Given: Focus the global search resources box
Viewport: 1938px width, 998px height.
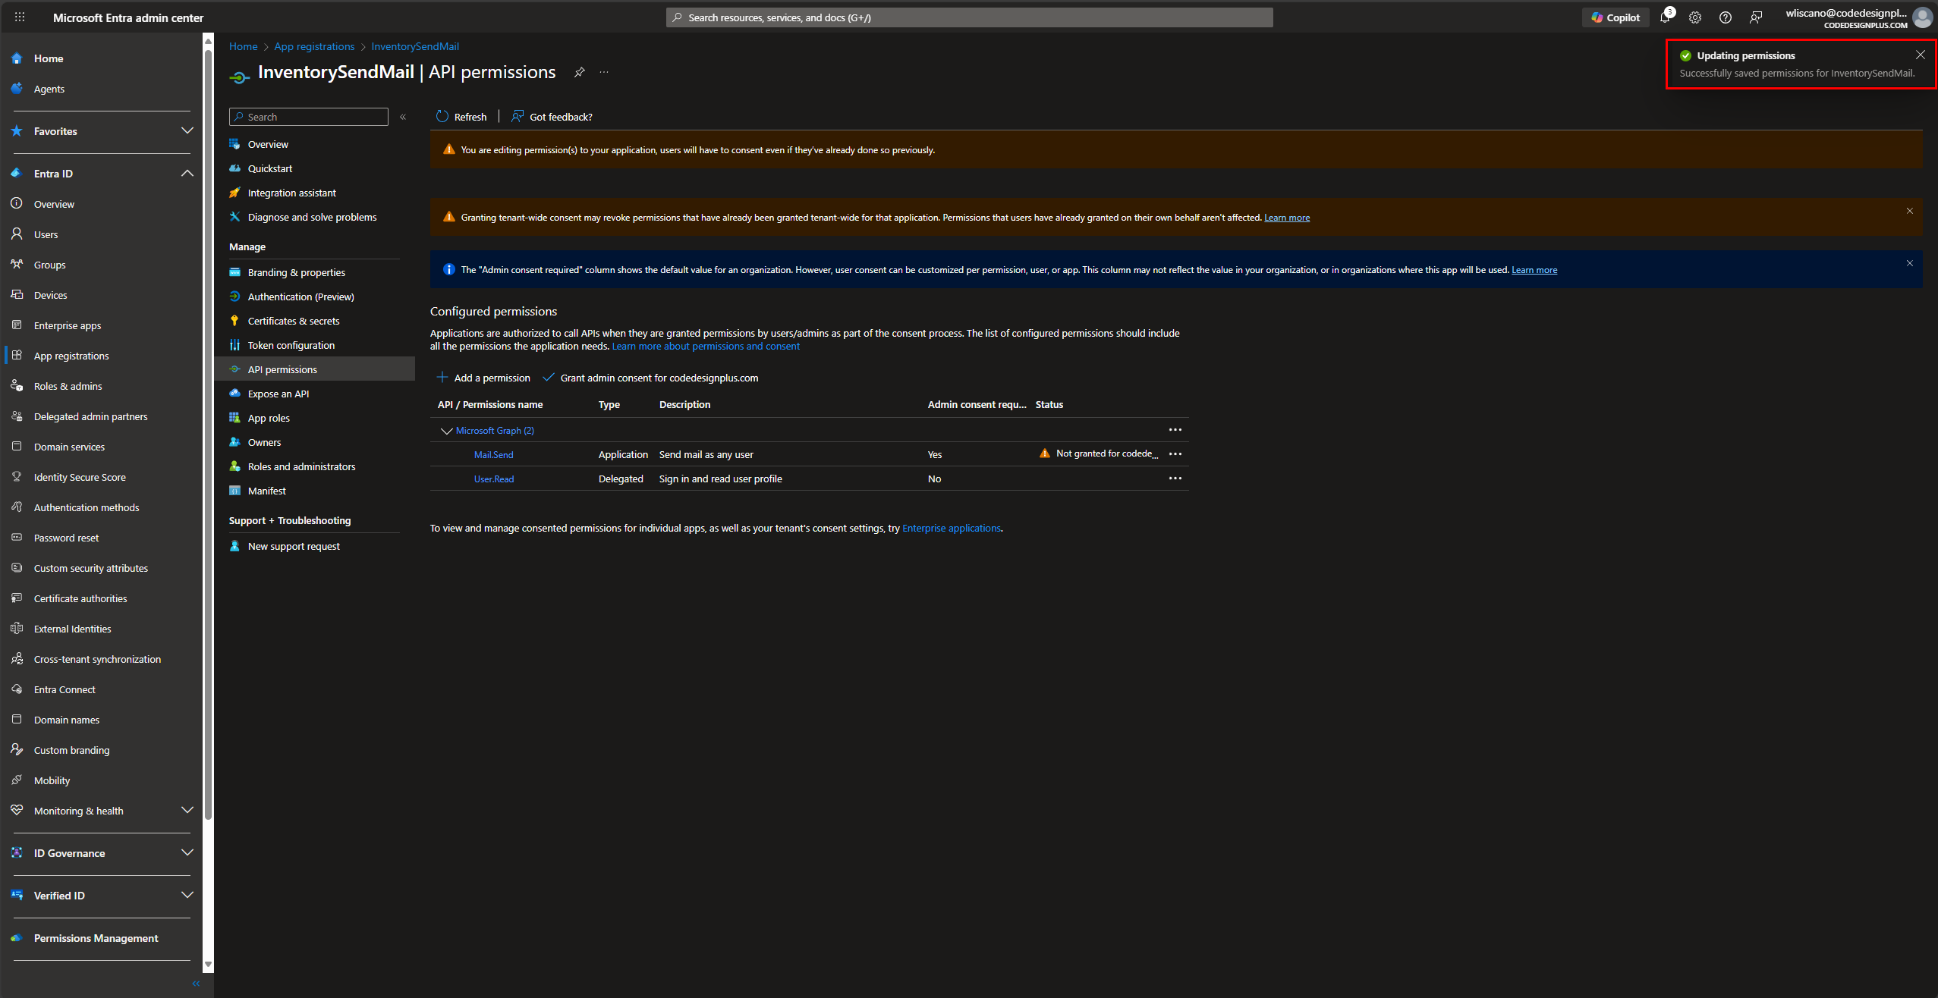Looking at the screenshot, I should 970,17.
